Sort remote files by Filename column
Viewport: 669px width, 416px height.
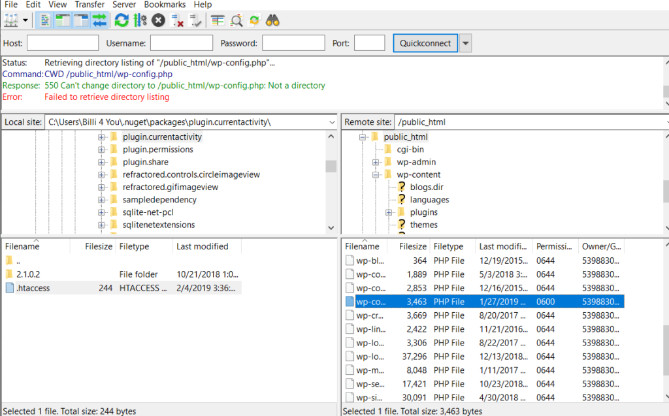365,247
